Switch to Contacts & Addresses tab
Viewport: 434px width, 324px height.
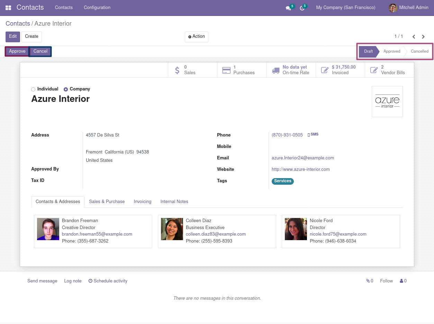(x=58, y=202)
